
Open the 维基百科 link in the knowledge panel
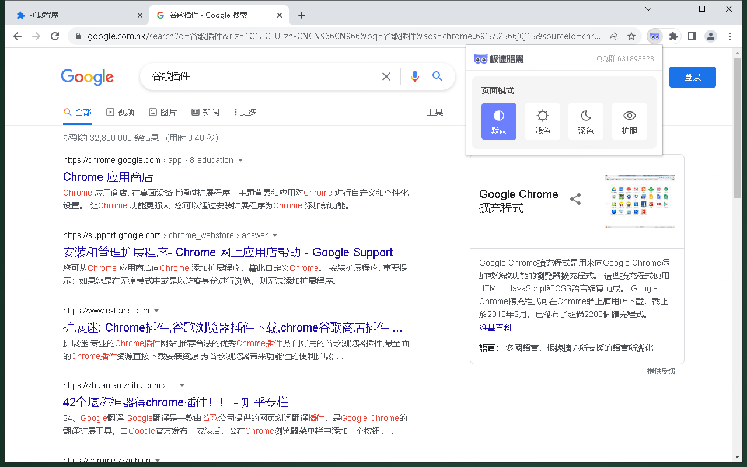tap(495, 327)
